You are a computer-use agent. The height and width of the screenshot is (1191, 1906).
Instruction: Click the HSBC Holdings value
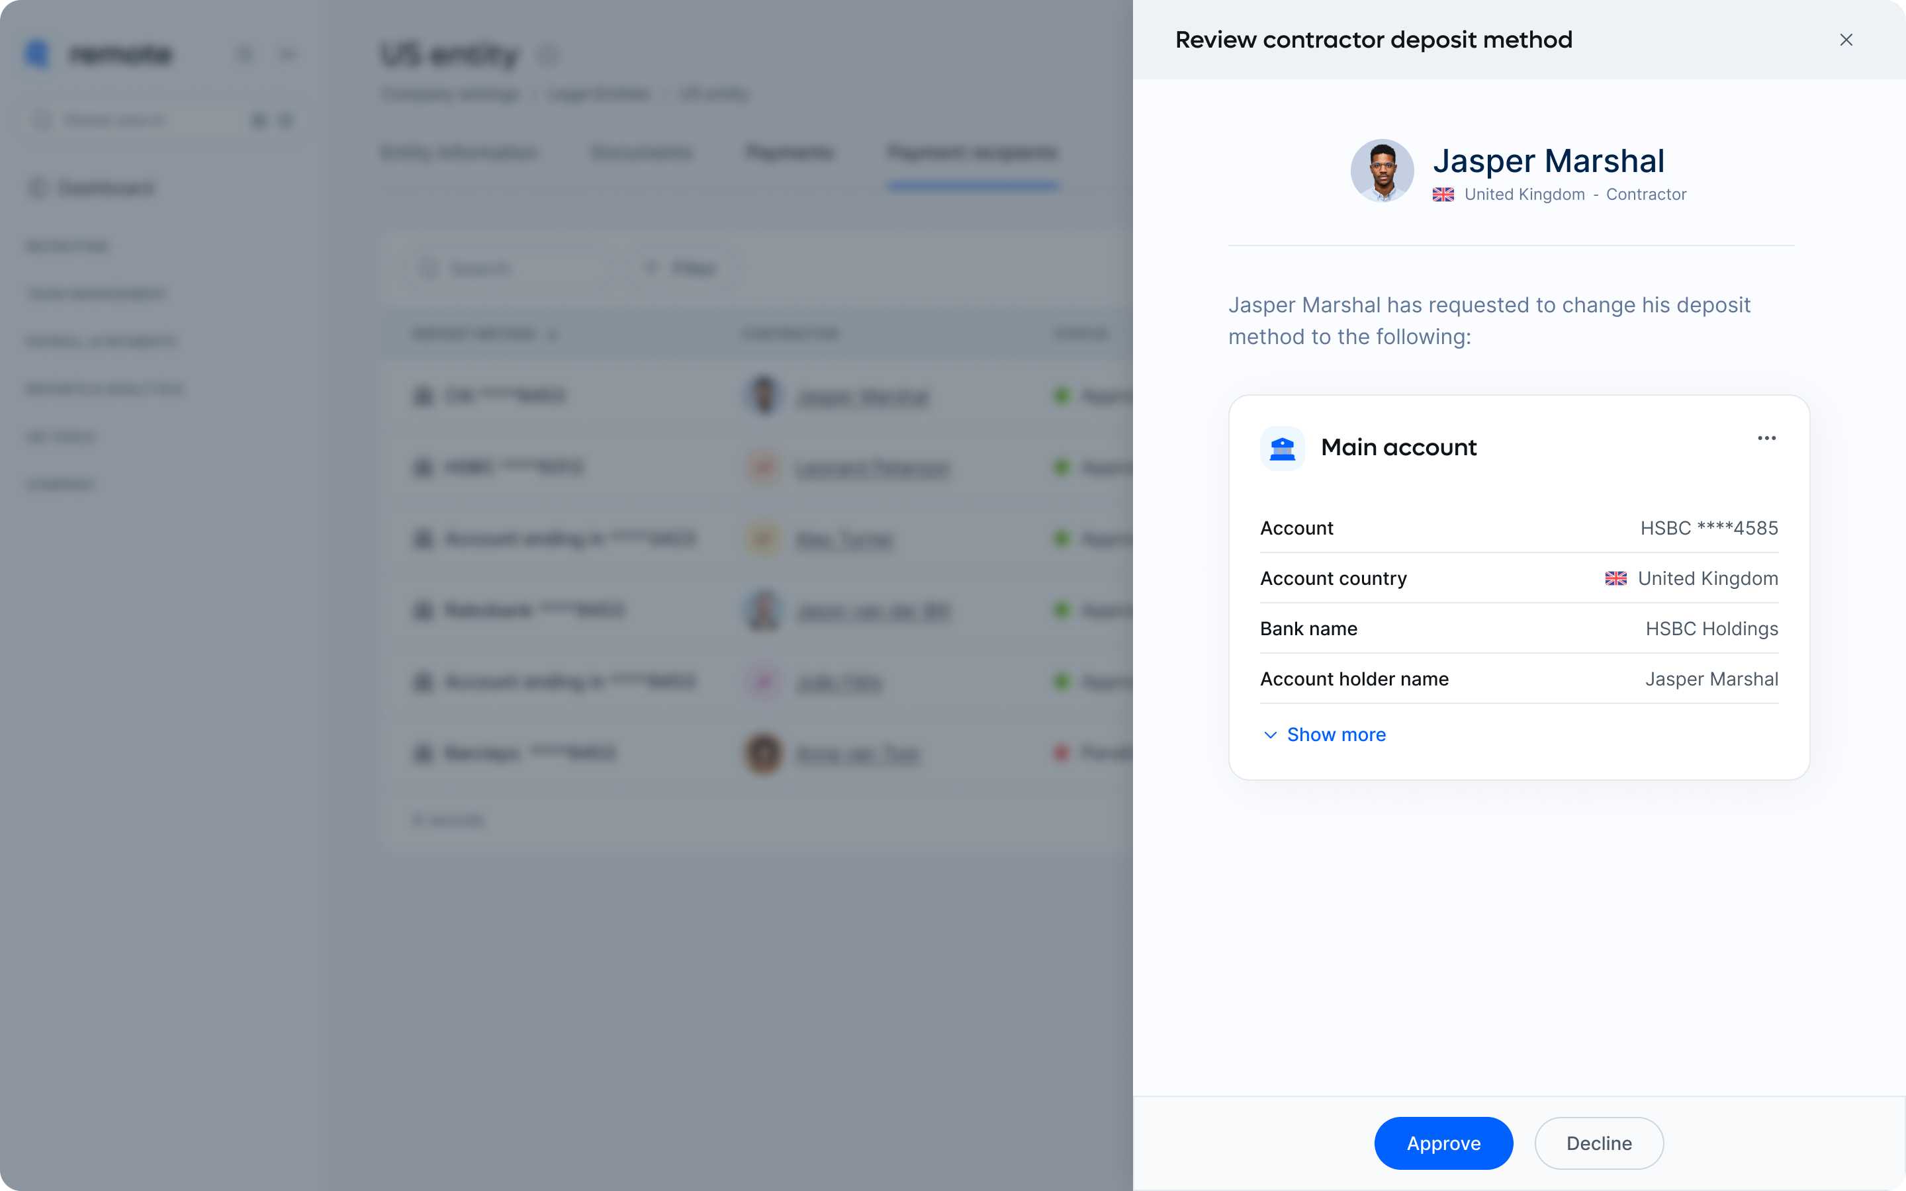click(1711, 629)
